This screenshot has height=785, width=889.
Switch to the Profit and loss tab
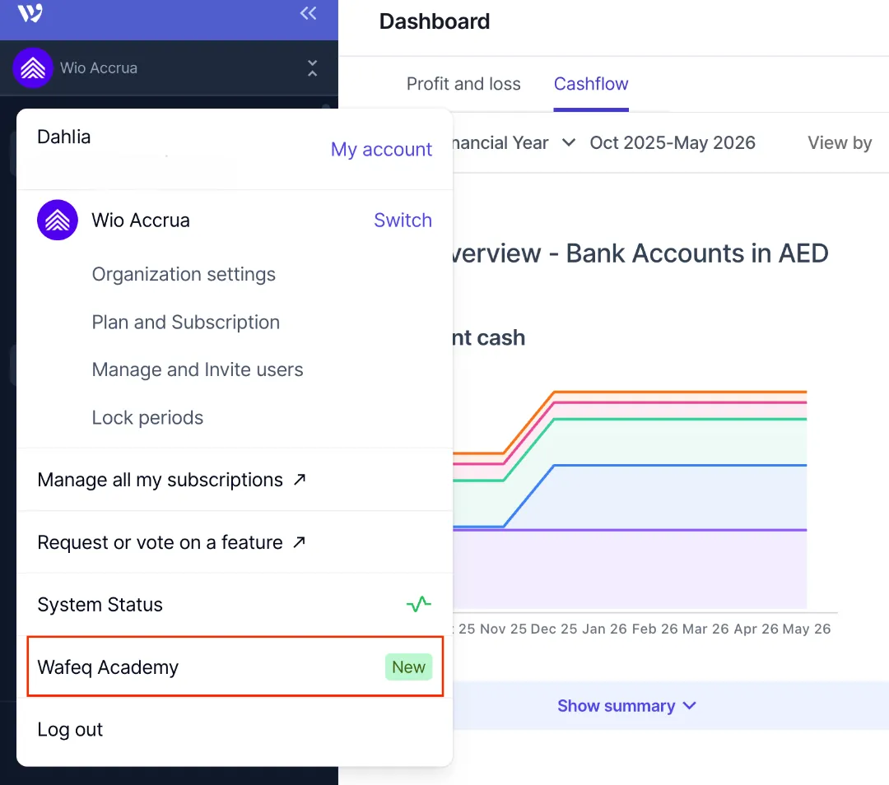pos(463,84)
